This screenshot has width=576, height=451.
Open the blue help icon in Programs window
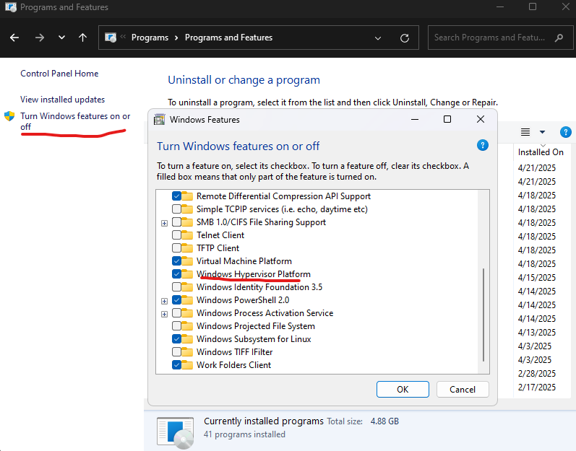[x=565, y=132]
